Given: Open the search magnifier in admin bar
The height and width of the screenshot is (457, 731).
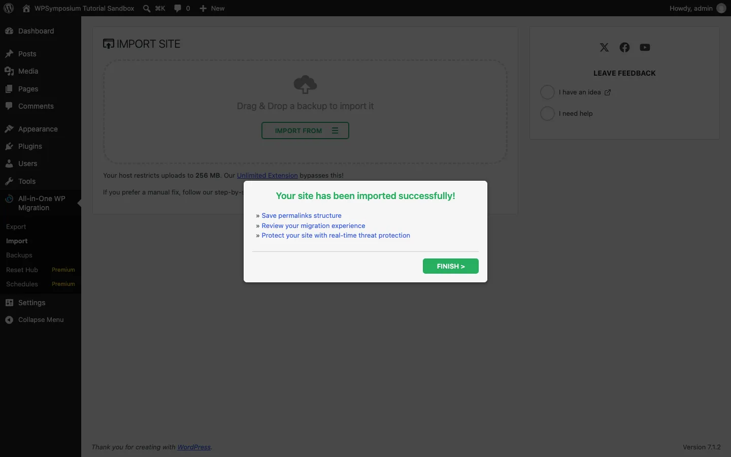Looking at the screenshot, I should coord(147,8).
